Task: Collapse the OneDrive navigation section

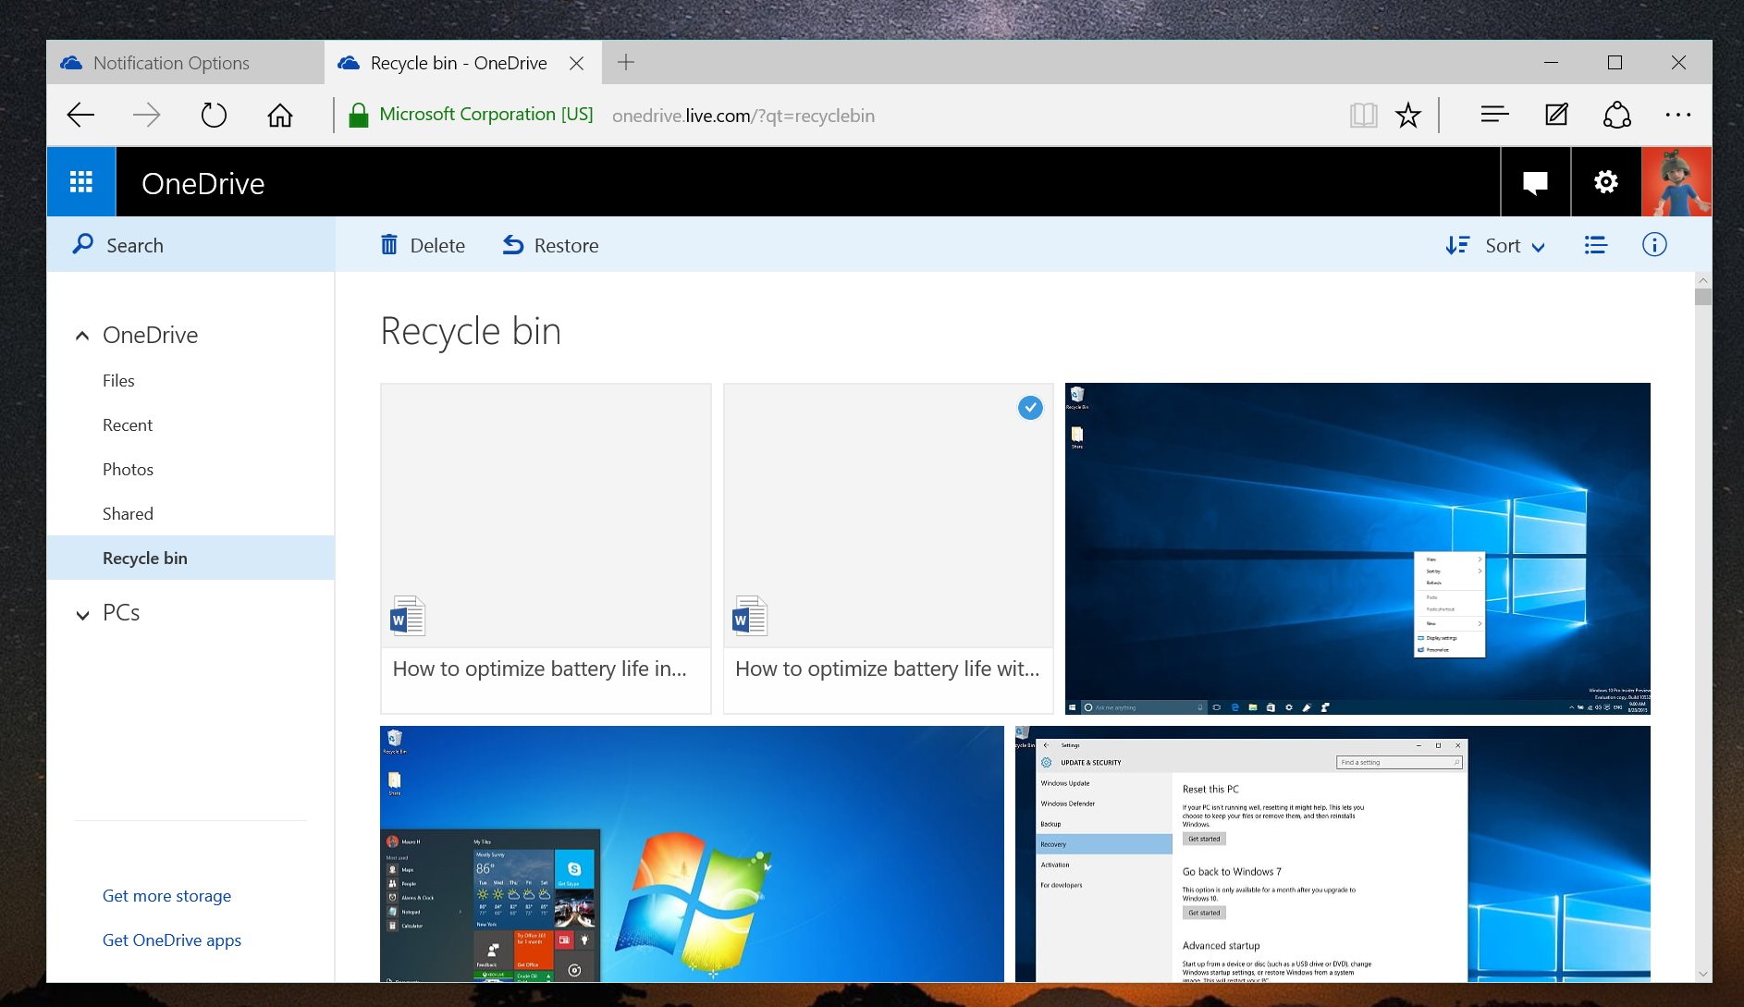Action: point(82,336)
